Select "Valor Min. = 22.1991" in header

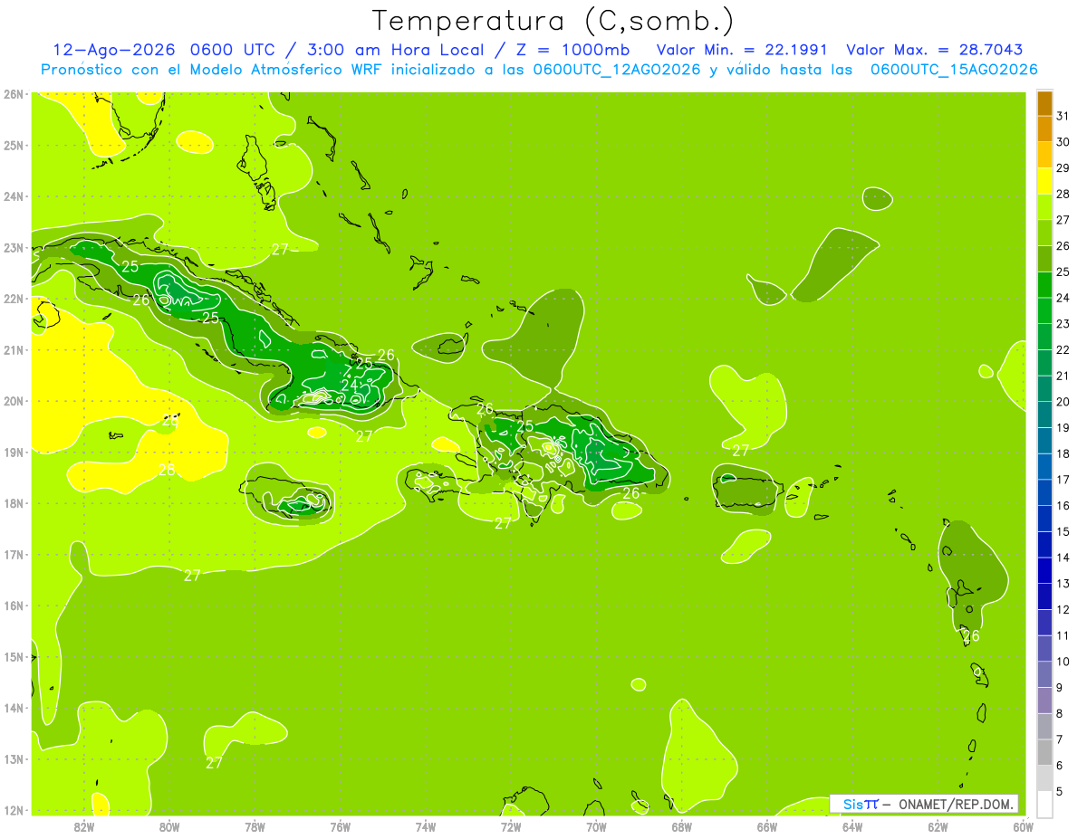[742, 51]
